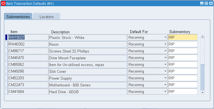Click the vertical scrollbar thumb
This screenshot has height=109, width=214.
[x=202, y=51]
